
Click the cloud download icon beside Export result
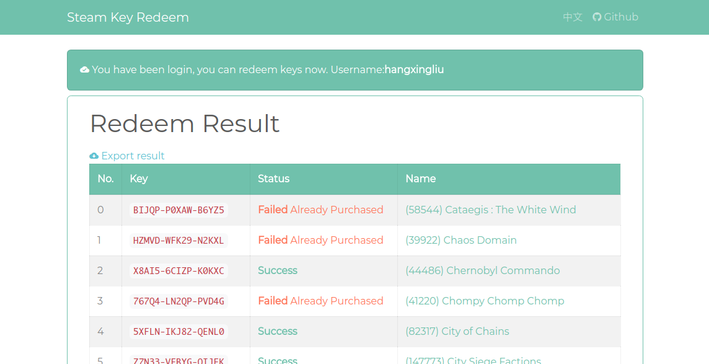click(x=94, y=156)
